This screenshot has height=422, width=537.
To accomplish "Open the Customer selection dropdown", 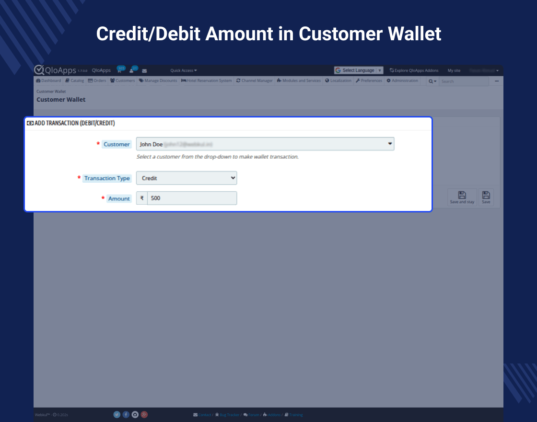I will coord(265,144).
